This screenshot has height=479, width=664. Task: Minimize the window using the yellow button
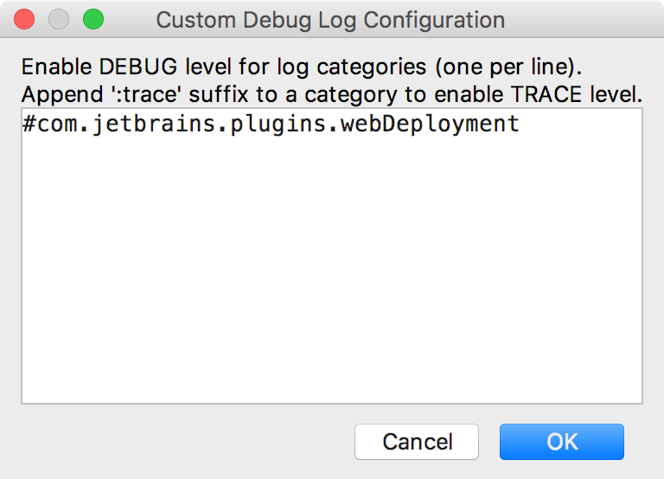coord(59,19)
